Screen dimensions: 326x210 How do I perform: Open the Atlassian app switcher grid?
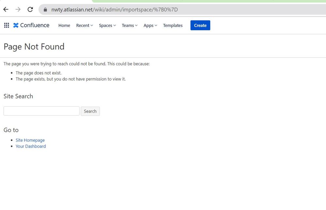(7, 26)
